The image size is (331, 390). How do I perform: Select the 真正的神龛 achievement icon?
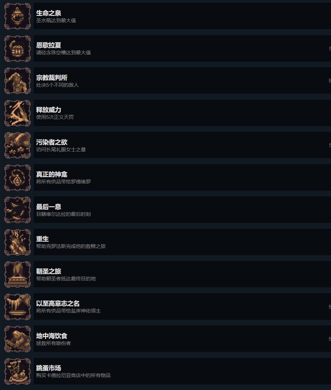(18, 177)
